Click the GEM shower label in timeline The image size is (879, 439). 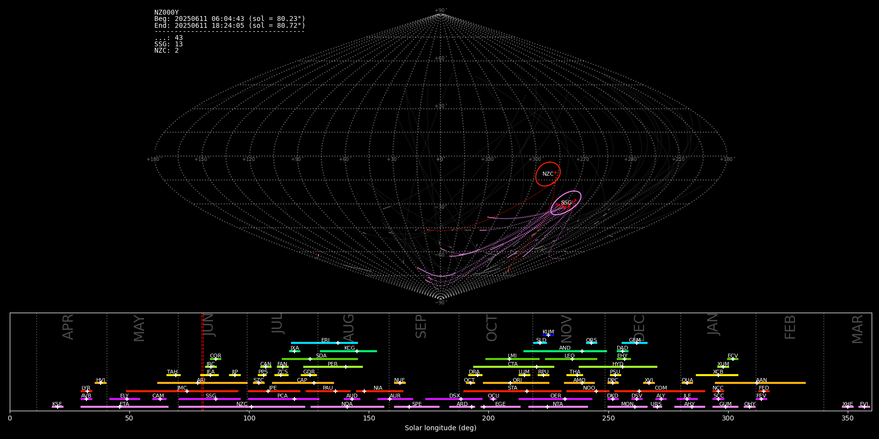pyautogui.click(x=634, y=340)
